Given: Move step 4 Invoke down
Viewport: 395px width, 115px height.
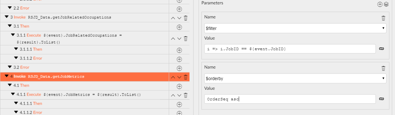Looking at the screenshot, I should (x=179, y=77).
